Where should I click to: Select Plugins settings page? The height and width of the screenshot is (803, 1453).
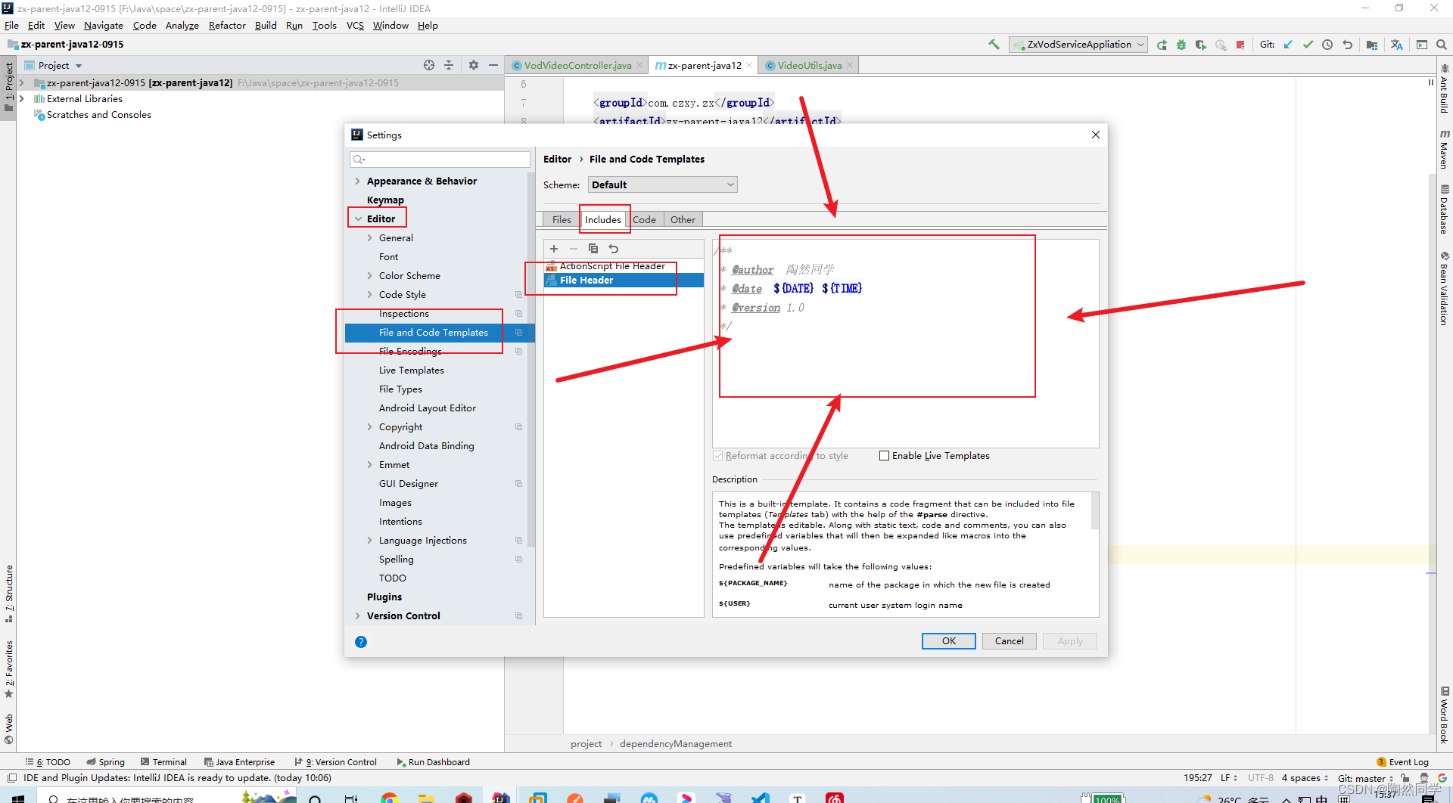384,597
